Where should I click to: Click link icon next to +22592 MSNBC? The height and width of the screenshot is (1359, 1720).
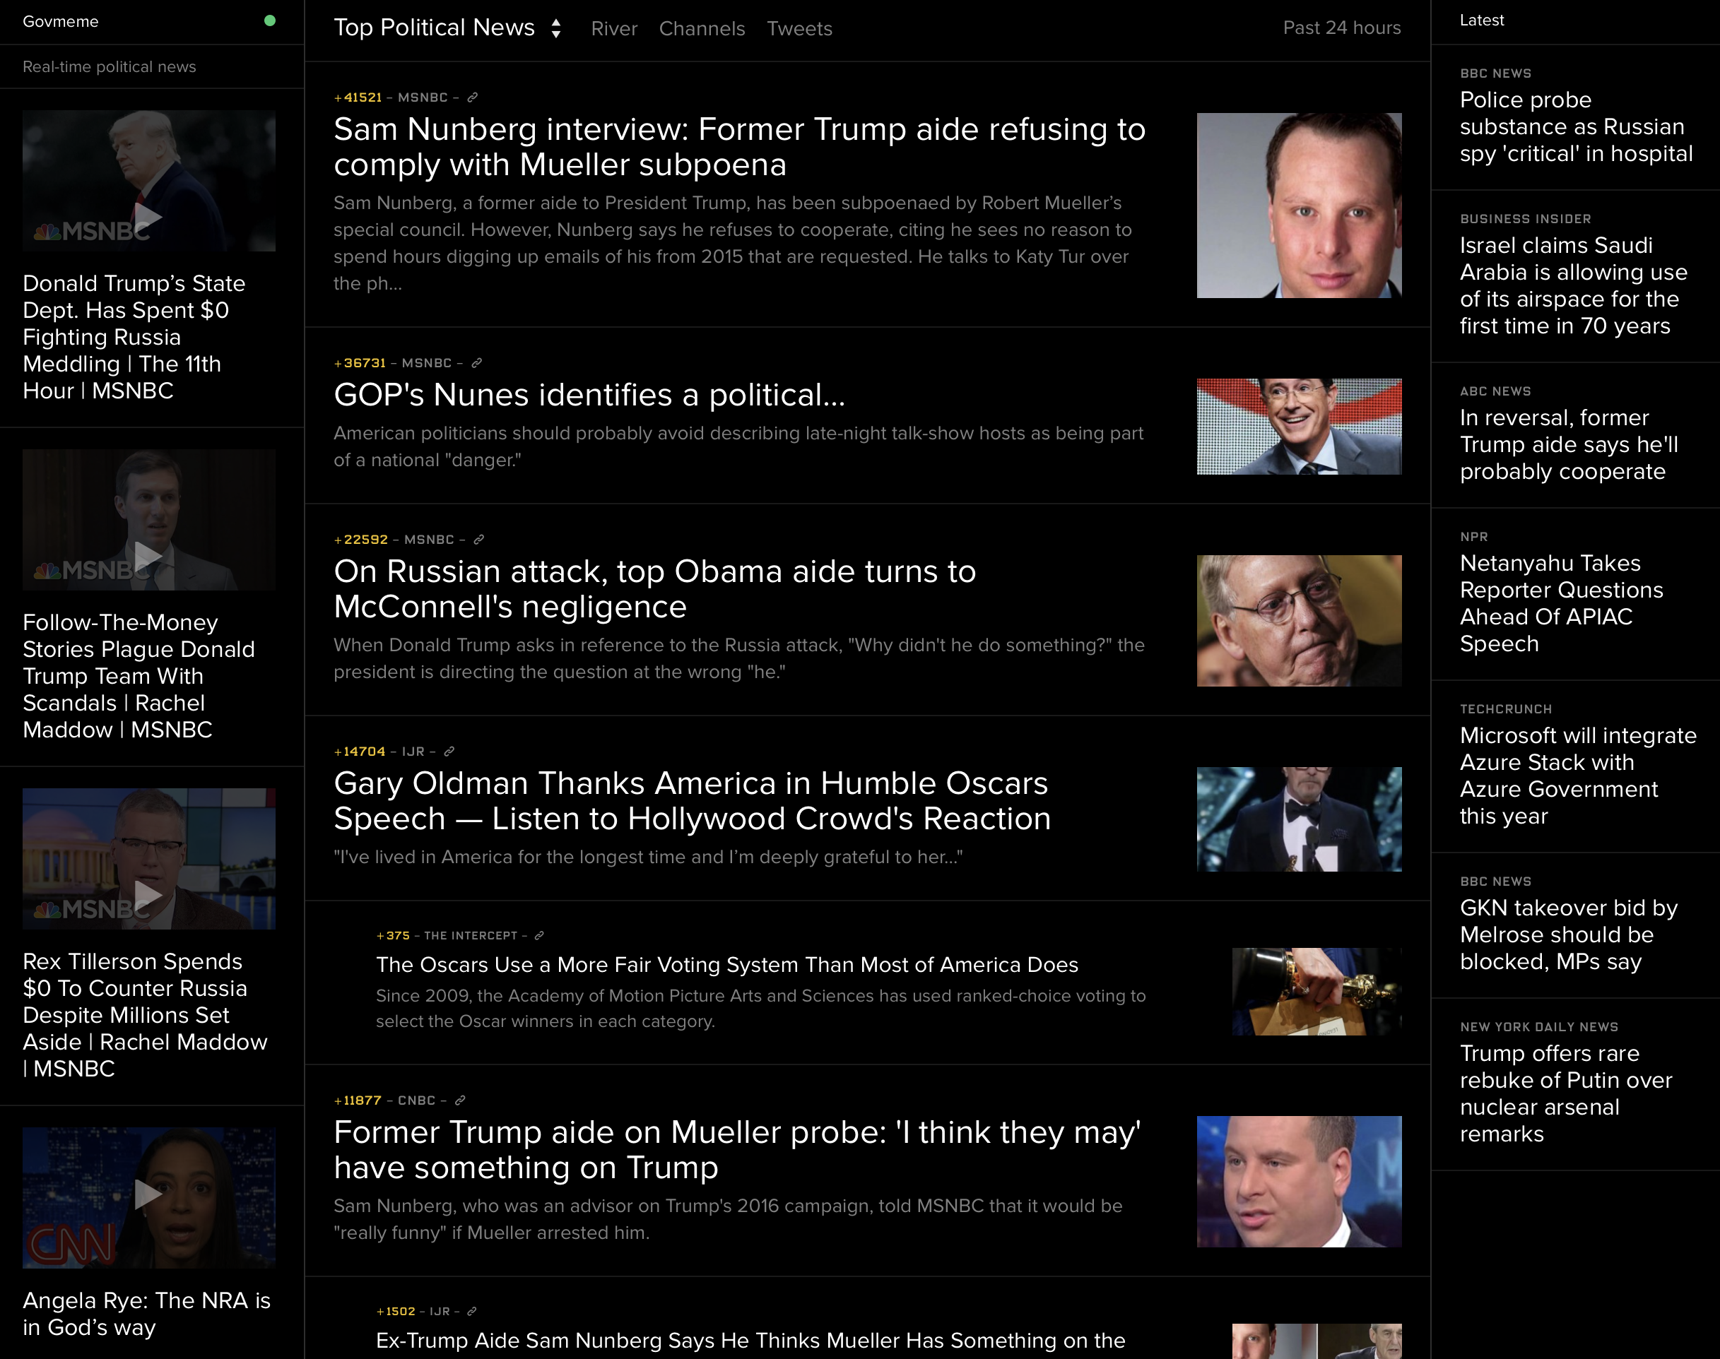coord(479,540)
